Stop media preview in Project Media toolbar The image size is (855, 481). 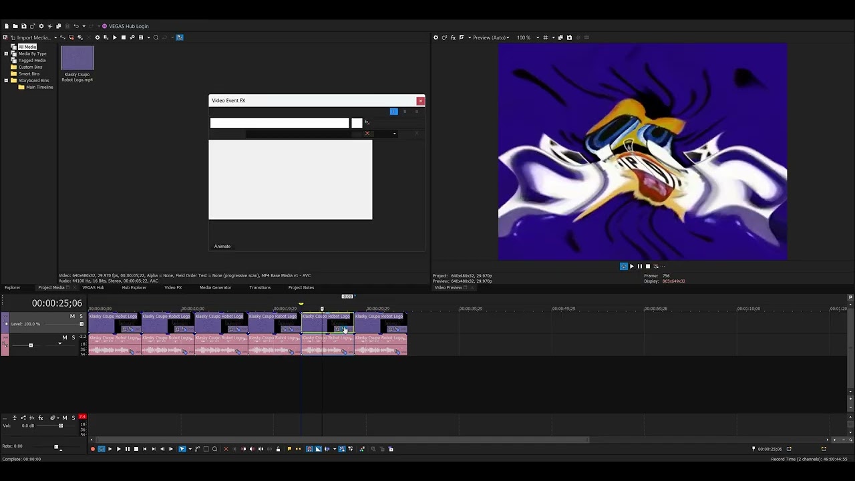pyautogui.click(x=124, y=37)
